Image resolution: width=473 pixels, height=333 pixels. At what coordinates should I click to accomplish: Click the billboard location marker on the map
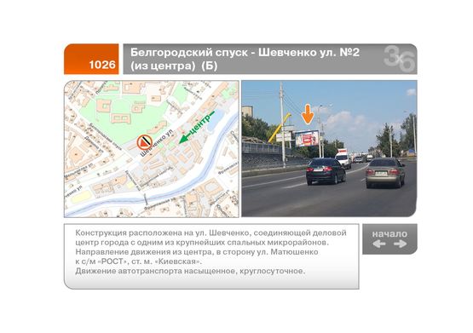point(145,142)
